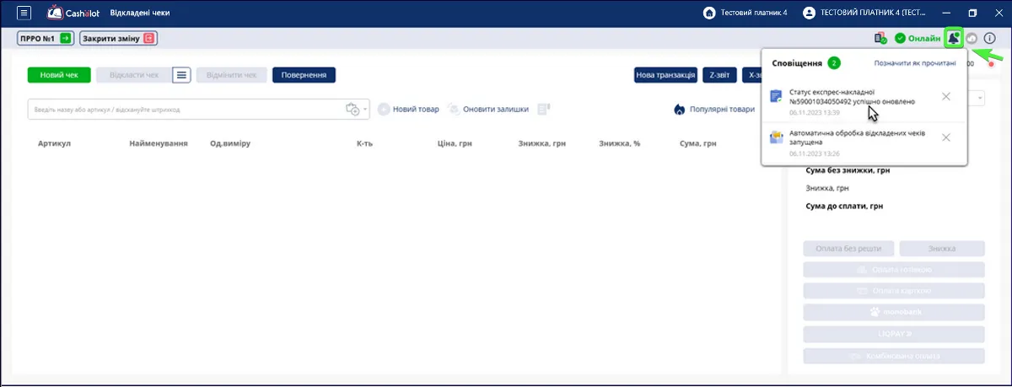
Task: Open the Тестовий платник 4 organization selector
Action: [746, 13]
